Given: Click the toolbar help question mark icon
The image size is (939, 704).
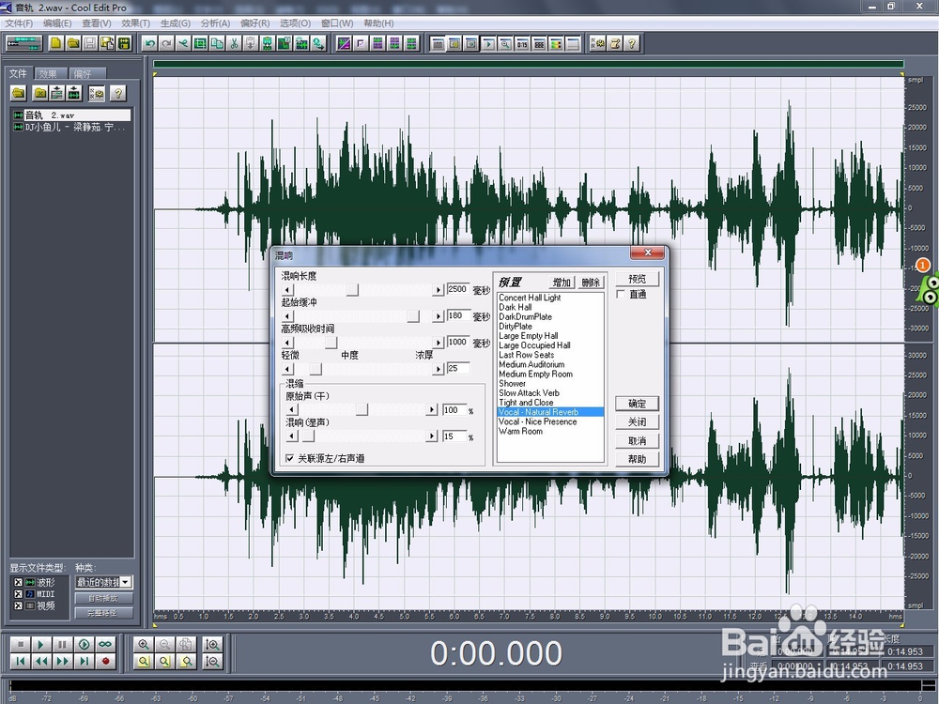Looking at the screenshot, I should pos(631,43).
